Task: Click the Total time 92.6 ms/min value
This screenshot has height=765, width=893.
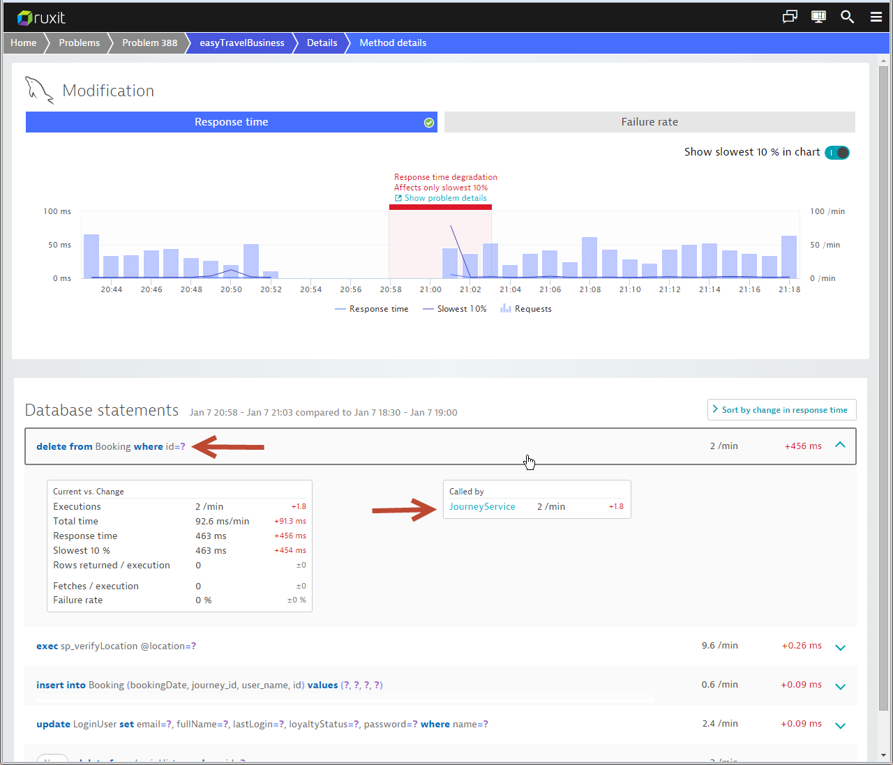Action: click(223, 522)
